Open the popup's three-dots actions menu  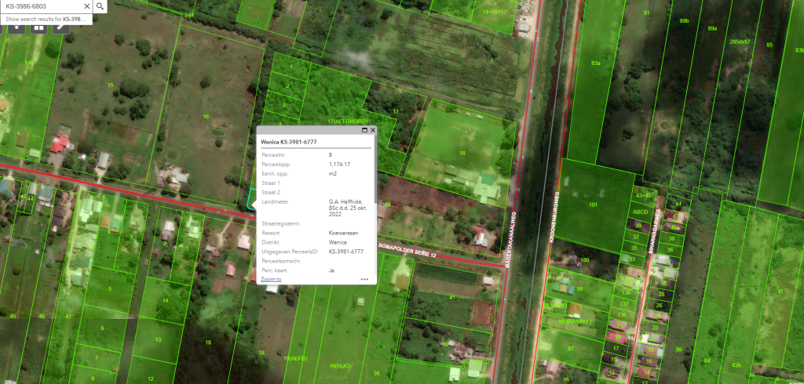364,279
